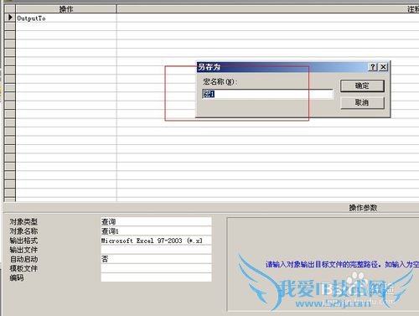Click the 输出格式 field with Microsoft Excel 97-2003

[156, 241]
